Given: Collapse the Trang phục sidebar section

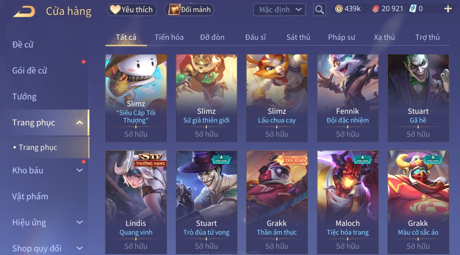Looking at the screenshot, I should pos(80,122).
